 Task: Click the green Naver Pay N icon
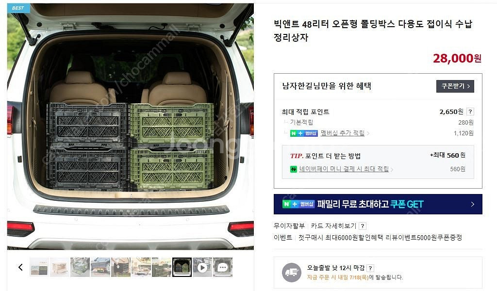pos(294,169)
